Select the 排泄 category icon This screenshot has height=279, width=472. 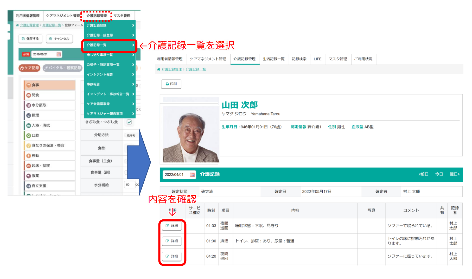(29, 115)
